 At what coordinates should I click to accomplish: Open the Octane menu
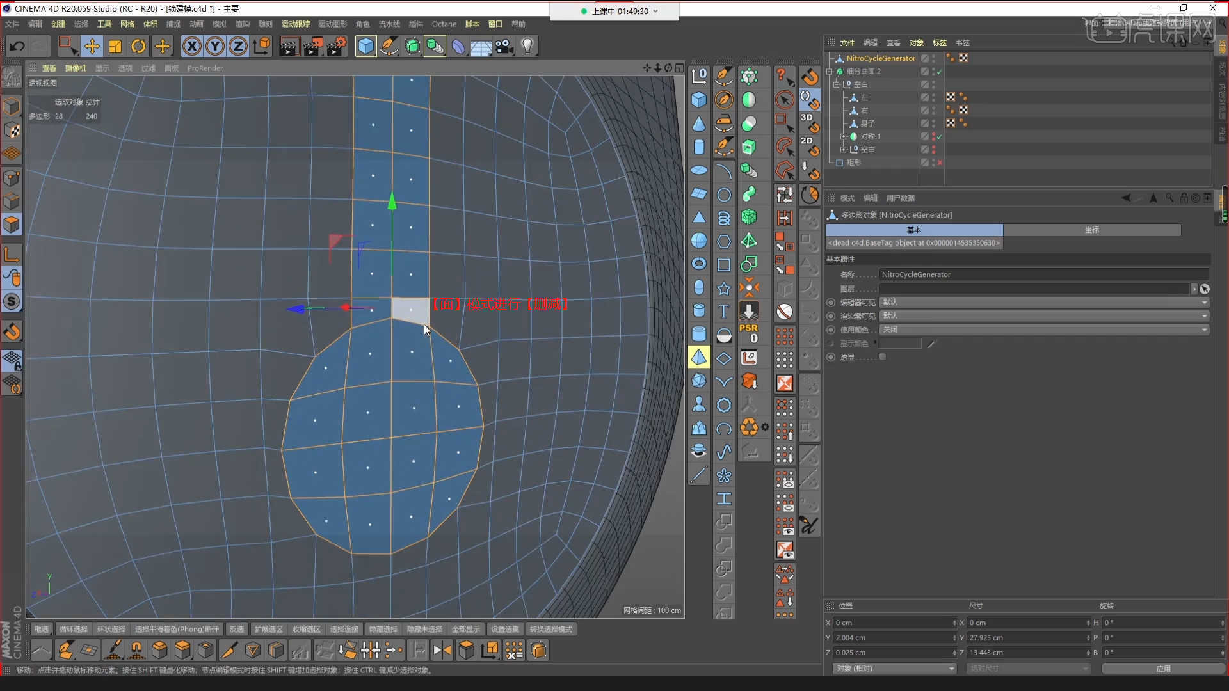tap(444, 24)
